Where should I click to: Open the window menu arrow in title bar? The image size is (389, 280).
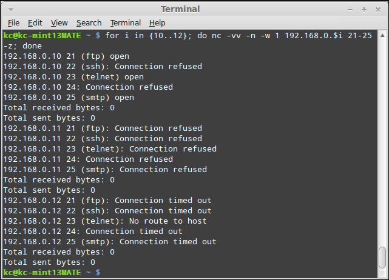[11, 10]
